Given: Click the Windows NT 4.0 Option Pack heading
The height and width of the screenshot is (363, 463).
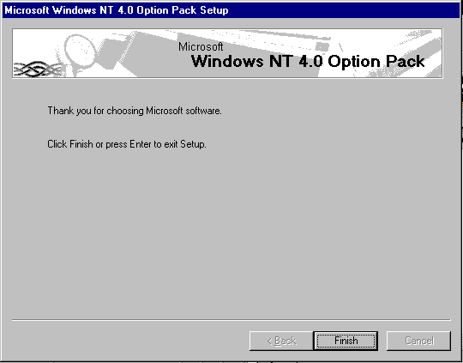Looking at the screenshot, I should pos(308,61).
